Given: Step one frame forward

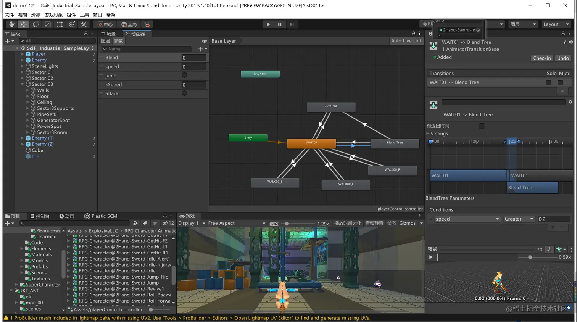Looking at the screenshot, I should click(x=292, y=24).
